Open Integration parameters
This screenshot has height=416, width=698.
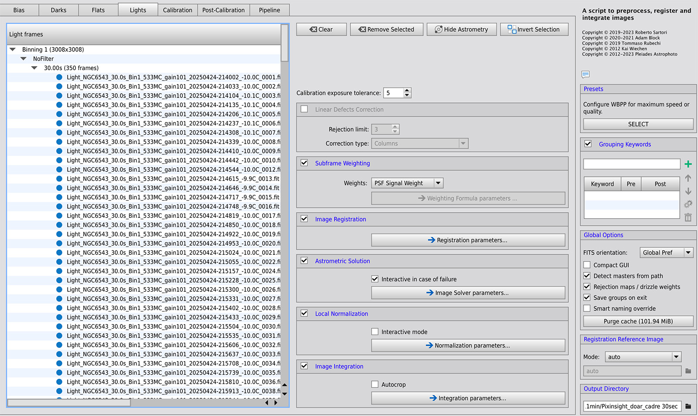468,398
